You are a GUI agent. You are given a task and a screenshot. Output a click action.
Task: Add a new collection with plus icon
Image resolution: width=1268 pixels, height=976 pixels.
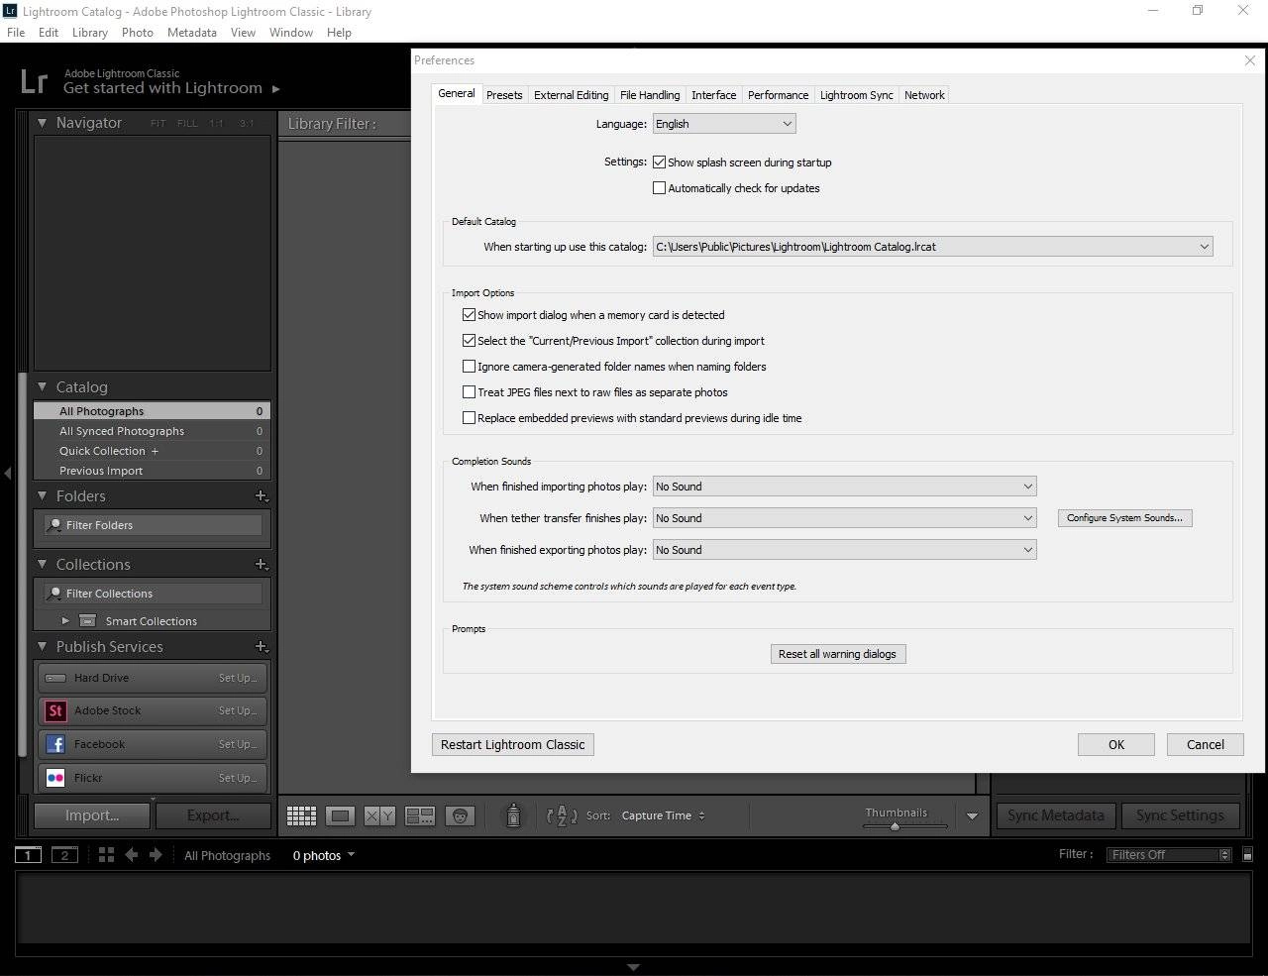pyautogui.click(x=261, y=564)
